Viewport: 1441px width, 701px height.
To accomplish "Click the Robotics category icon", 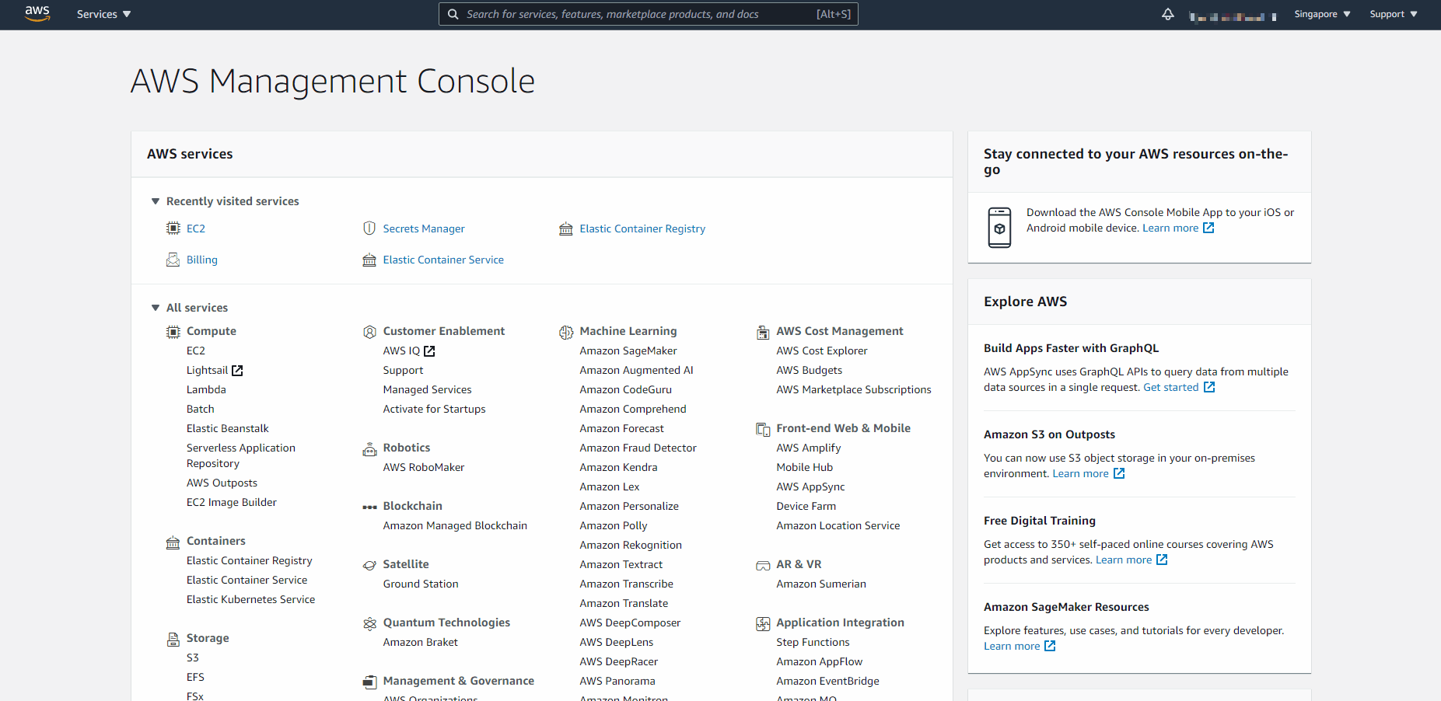I will click(x=369, y=448).
